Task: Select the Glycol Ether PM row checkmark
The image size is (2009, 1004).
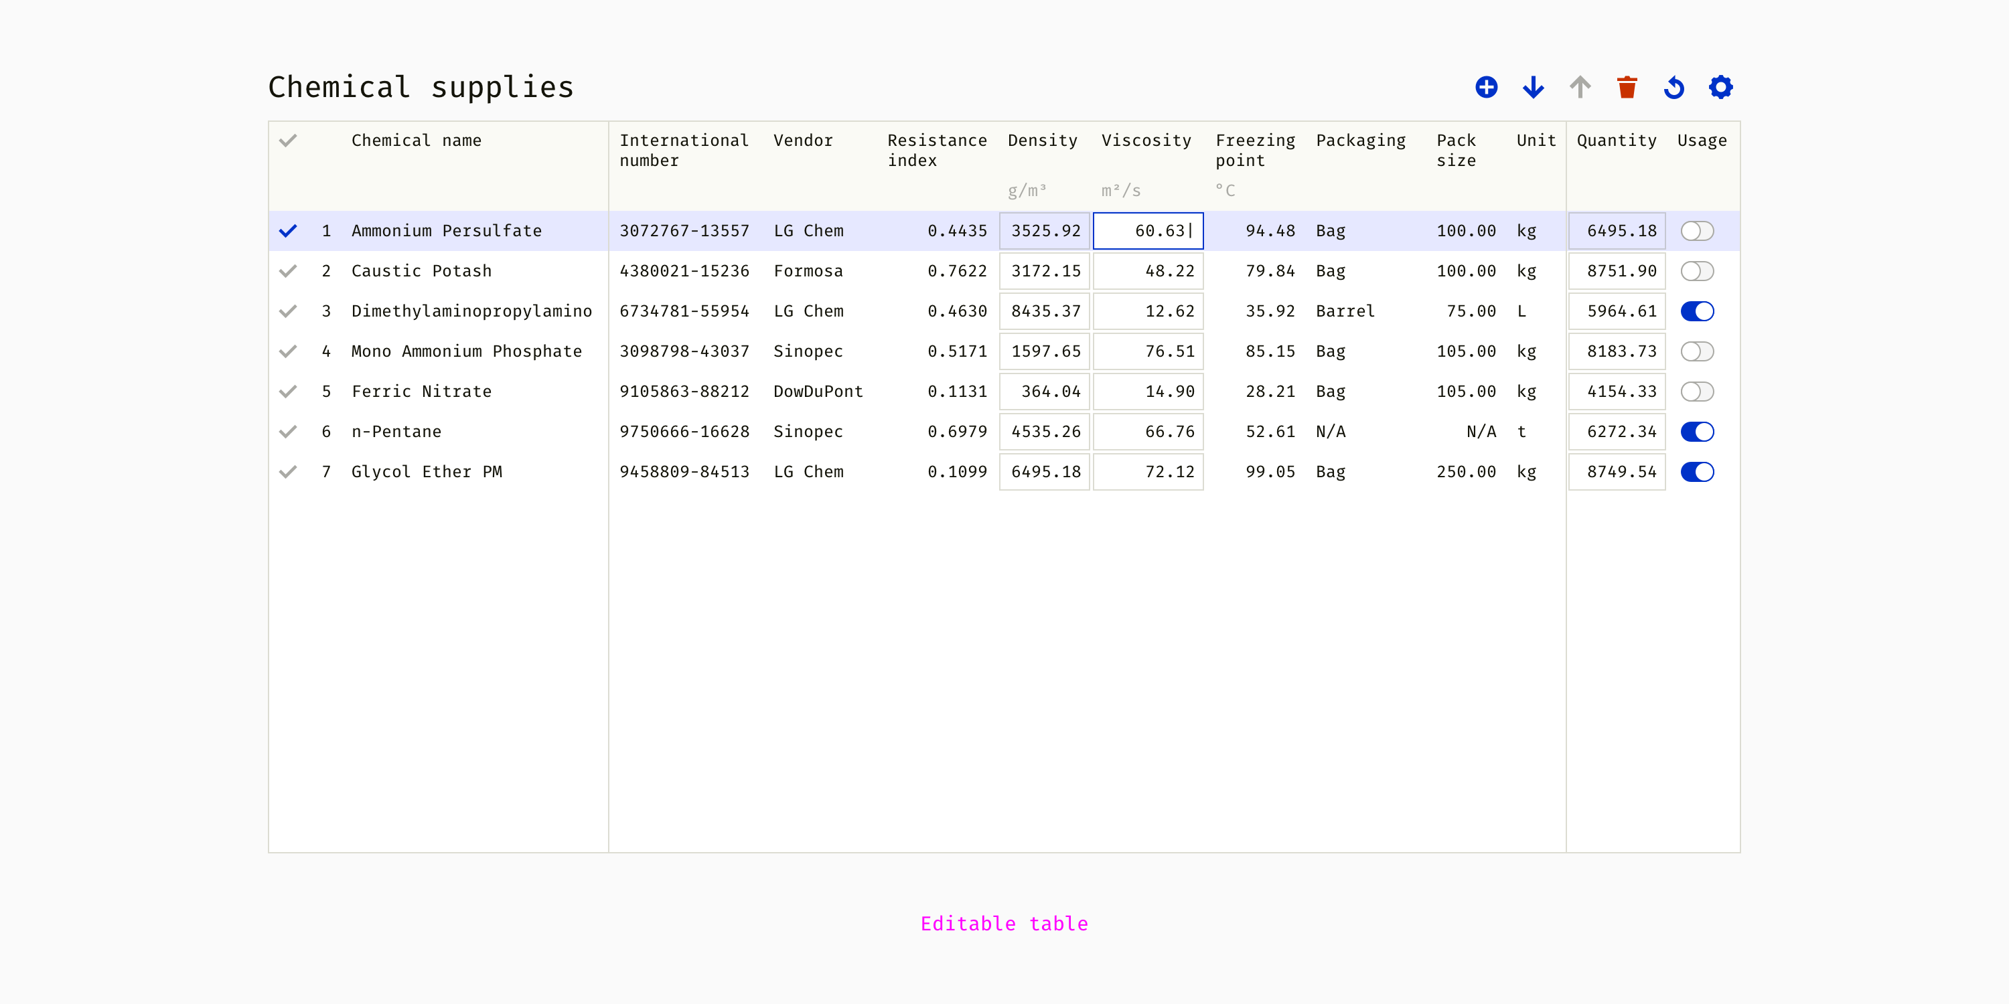Action: pyautogui.click(x=288, y=472)
